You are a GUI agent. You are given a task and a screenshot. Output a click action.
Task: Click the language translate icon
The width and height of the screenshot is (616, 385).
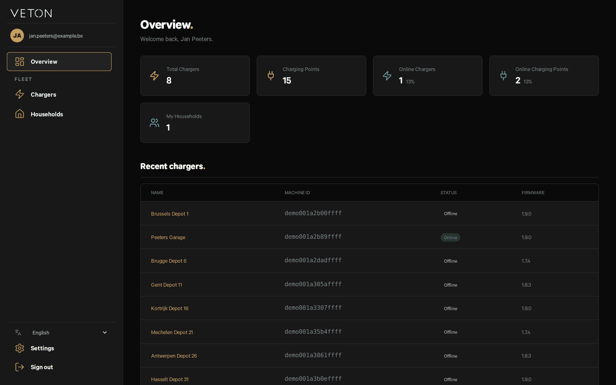(x=18, y=333)
